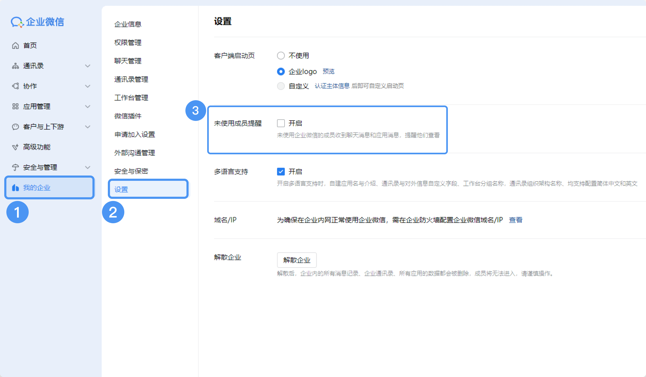
Task: Open the 认证主体信息 link
Action: click(332, 86)
